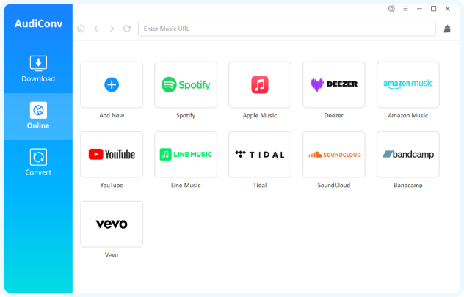
Task: Click the 'Apple Music' caption label
Action: coord(260,116)
